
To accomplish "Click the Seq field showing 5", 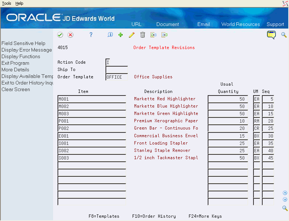I will pyautogui.click(x=268, y=99).
